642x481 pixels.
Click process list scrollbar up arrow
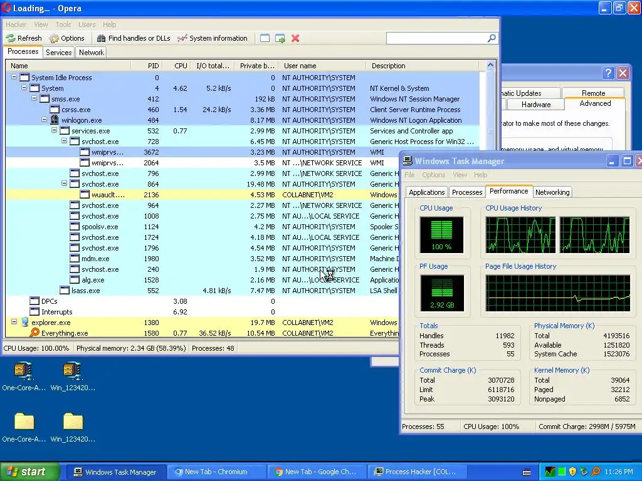coord(490,65)
